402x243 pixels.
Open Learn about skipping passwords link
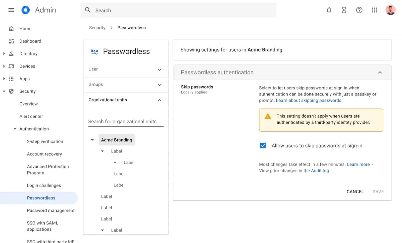[309, 100]
